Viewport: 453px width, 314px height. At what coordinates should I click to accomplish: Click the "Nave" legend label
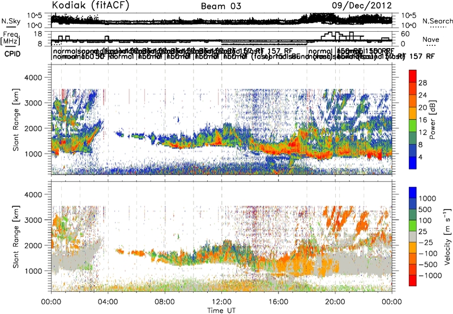431,39
